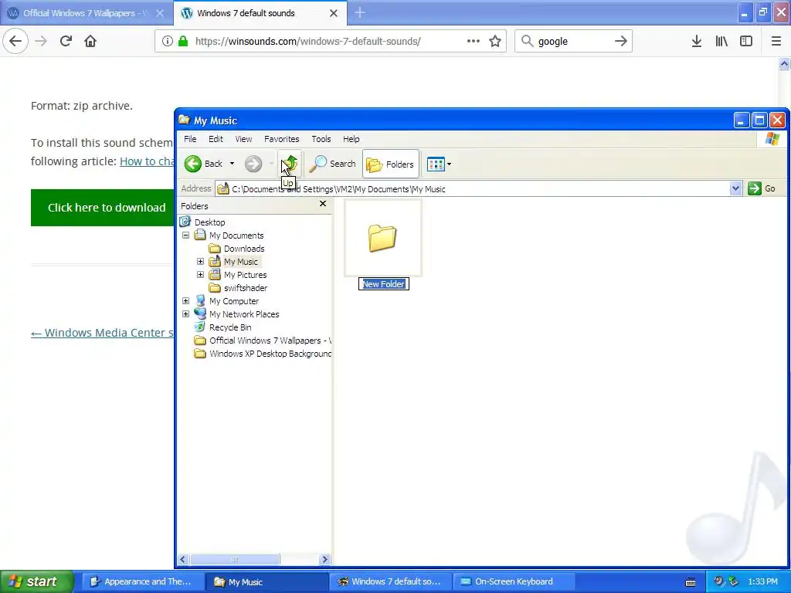Image resolution: width=791 pixels, height=593 pixels.
Task: Expand the My Music tree node
Action: pos(200,261)
